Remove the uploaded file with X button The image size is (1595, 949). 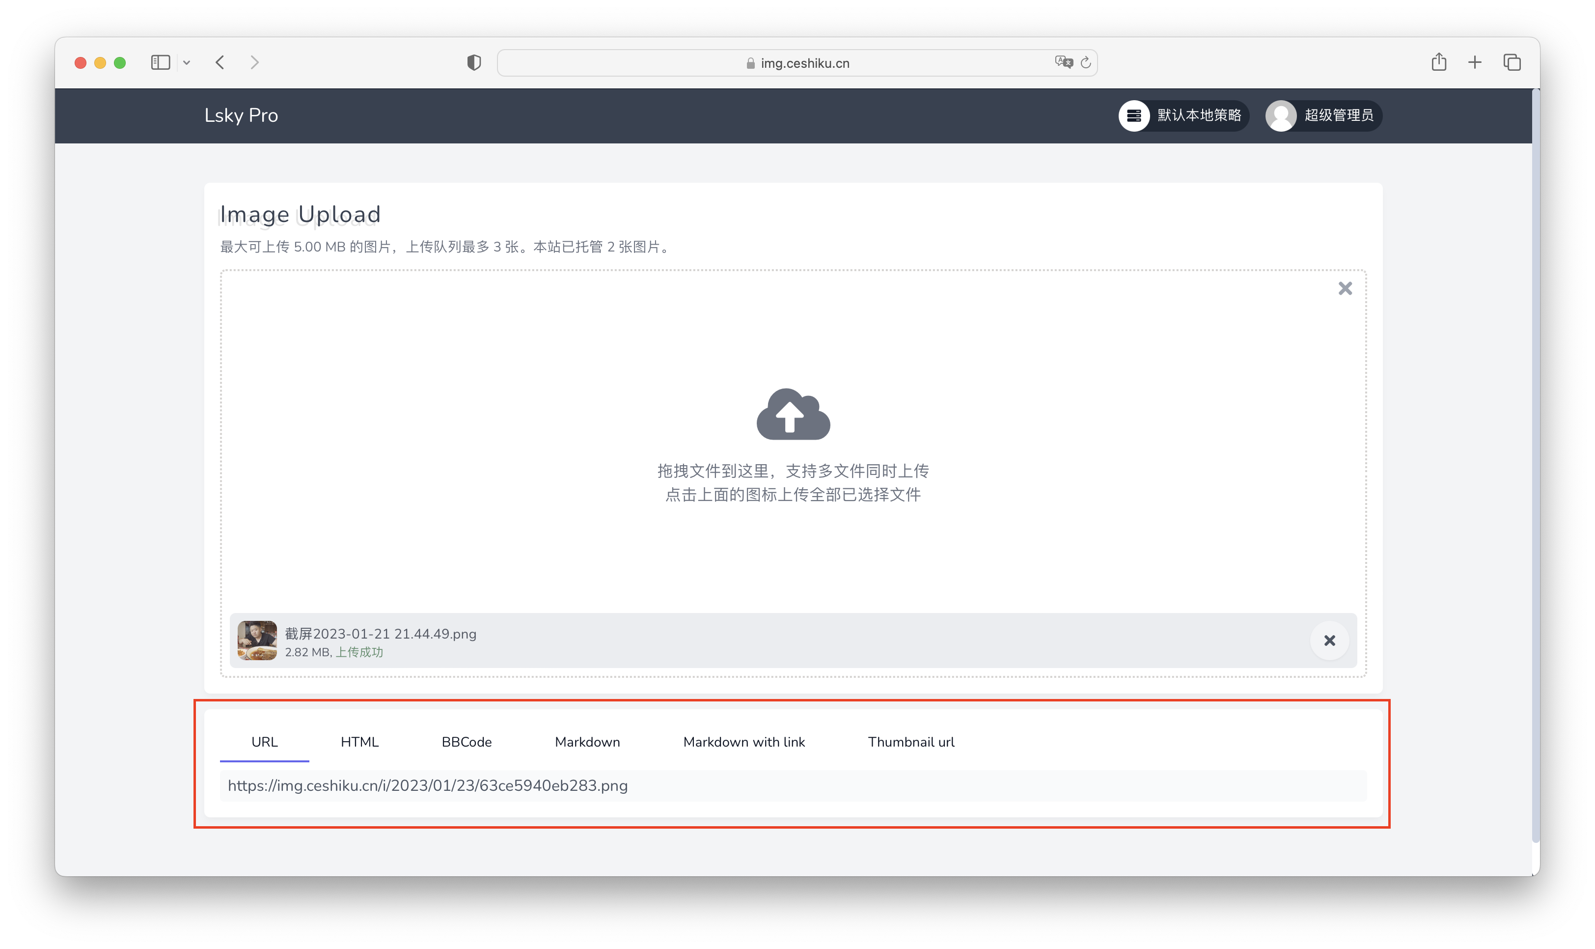[1330, 641]
